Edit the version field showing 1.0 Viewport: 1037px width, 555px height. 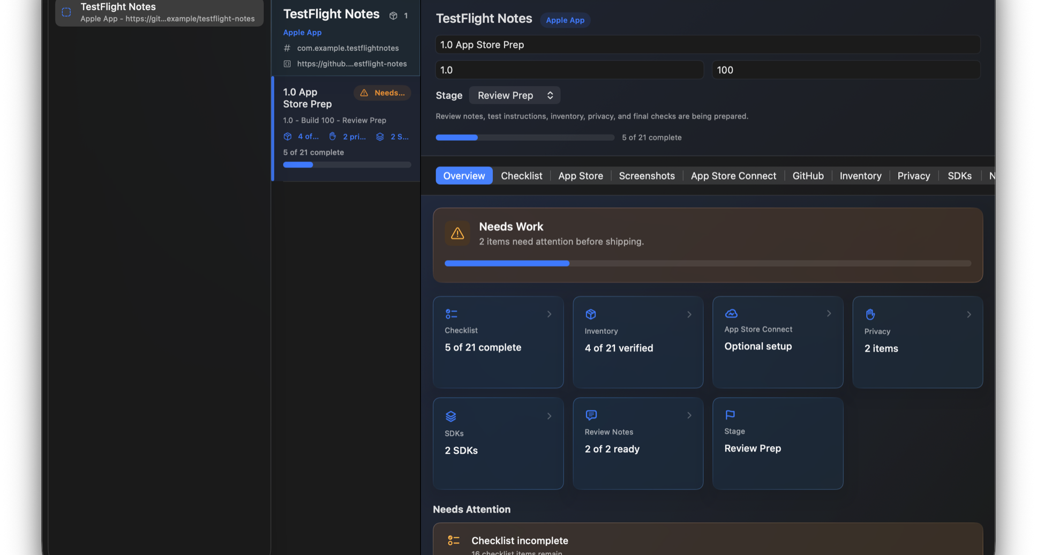coord(569,70)
